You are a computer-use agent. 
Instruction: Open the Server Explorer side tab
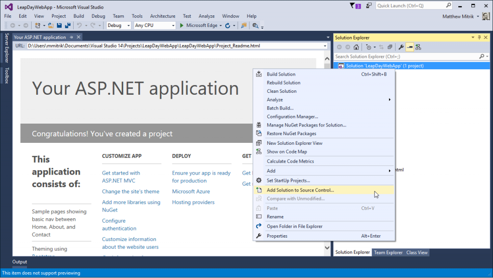pyautogui.click(x=7, y=48)
